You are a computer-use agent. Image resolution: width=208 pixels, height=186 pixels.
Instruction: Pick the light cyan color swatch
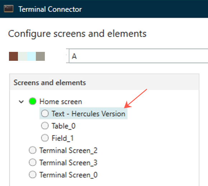coord(31,57)
